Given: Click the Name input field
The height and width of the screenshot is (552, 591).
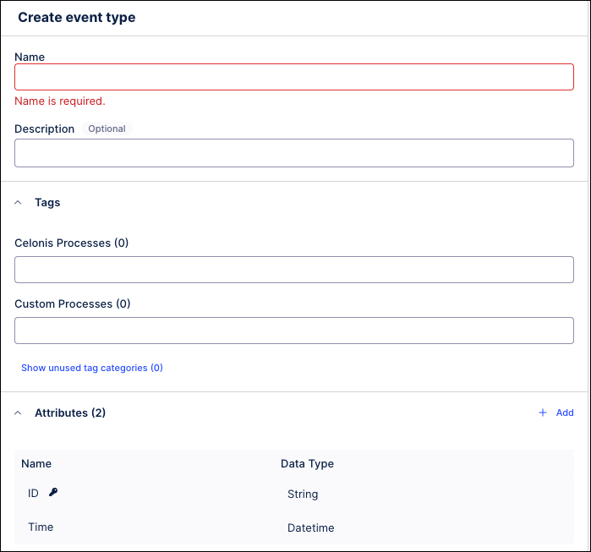Looking at the screenshot, I should click(x=293, y=77).
